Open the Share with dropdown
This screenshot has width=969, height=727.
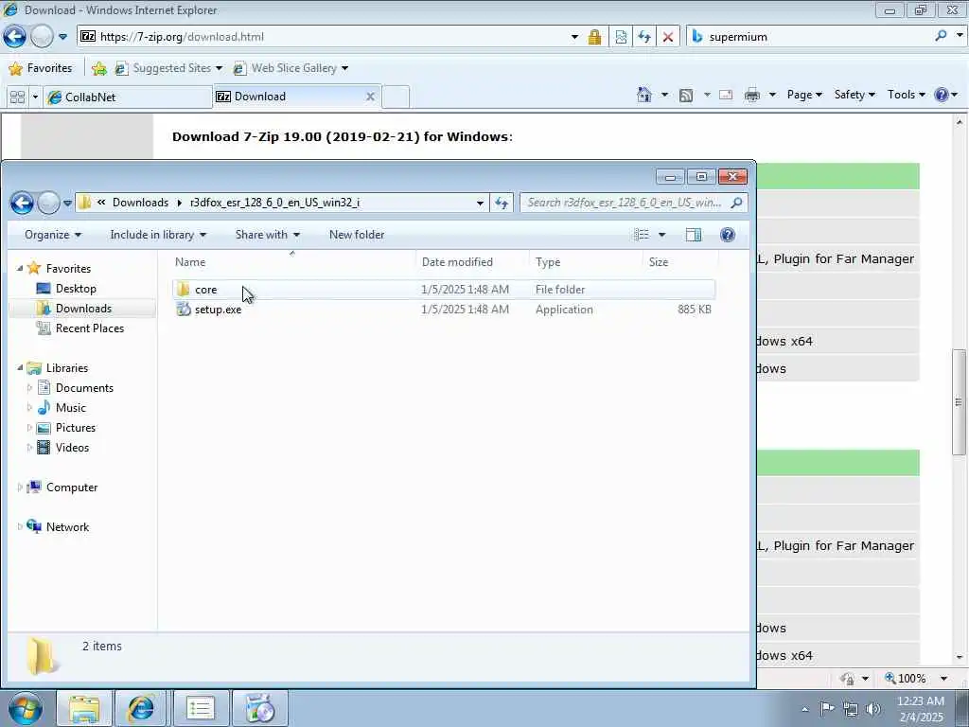(x=267, y=235)
